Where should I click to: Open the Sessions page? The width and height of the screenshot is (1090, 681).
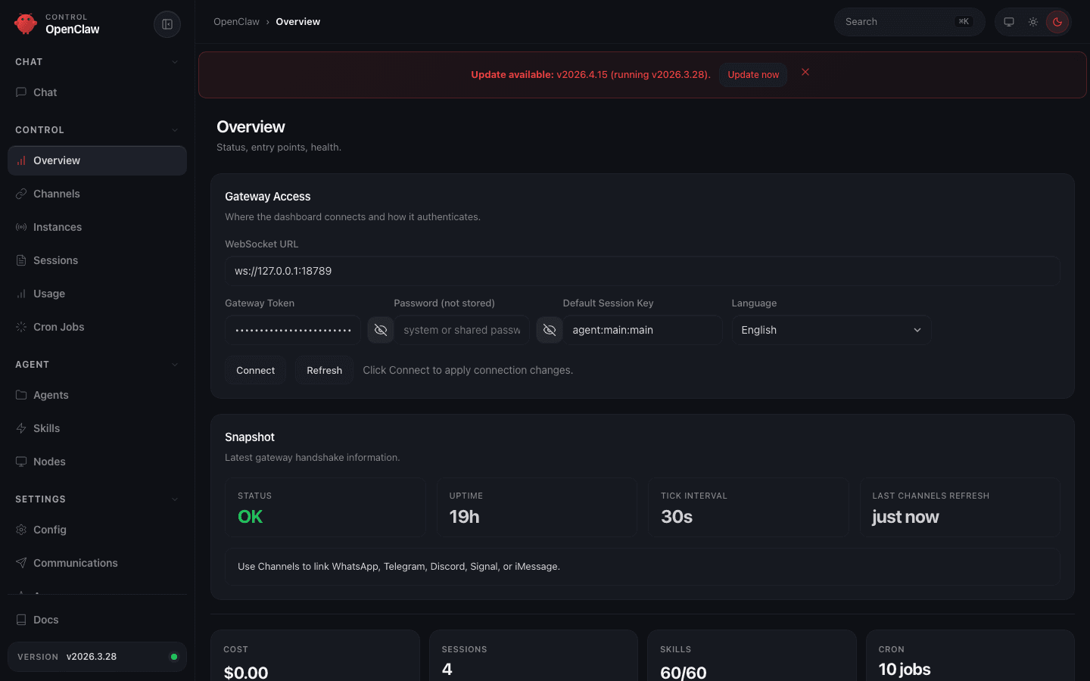55,260
